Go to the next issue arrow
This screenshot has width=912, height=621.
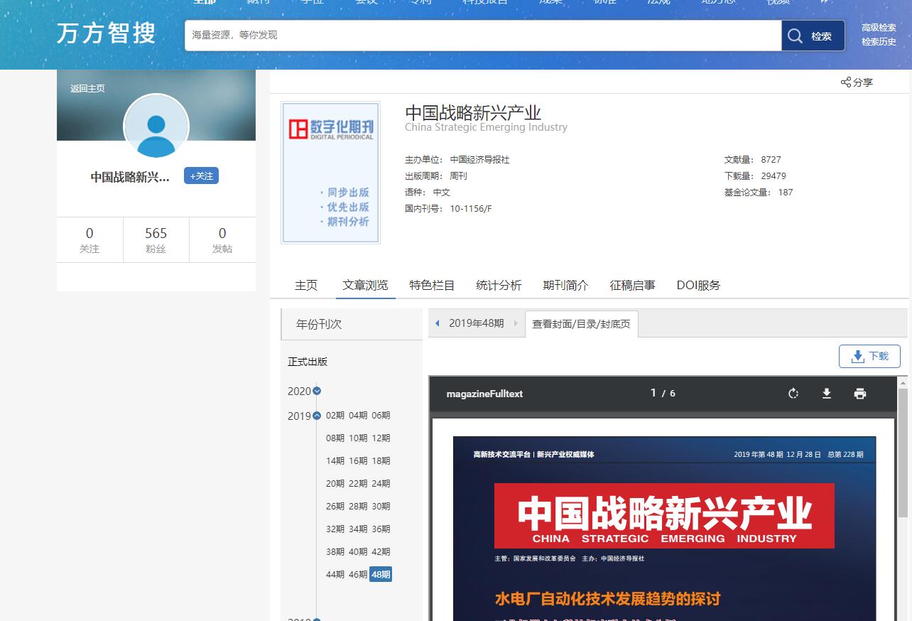[516, 323]
